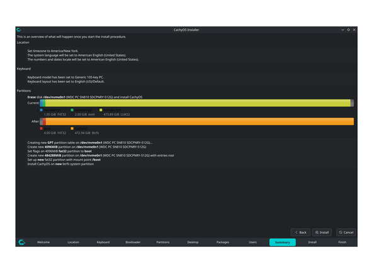Click red Boot partition legend swatch

(41, 129)
